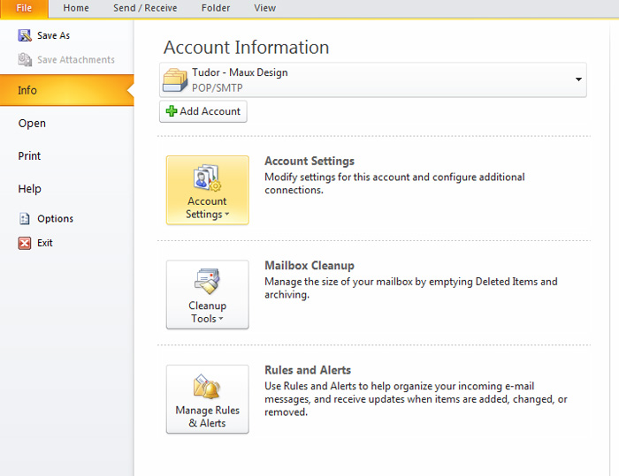Open Help in the backstage sidebar

pyautogui.click(x=29, y=189)
